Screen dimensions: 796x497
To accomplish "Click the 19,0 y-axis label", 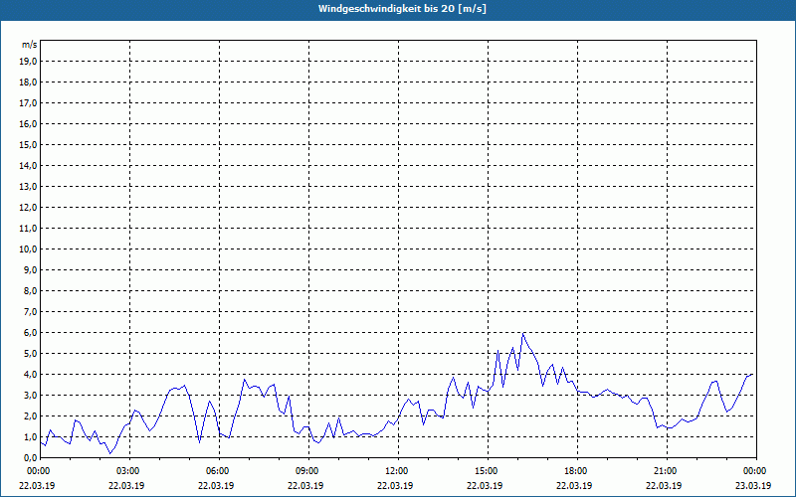I will tap(29, 61).
